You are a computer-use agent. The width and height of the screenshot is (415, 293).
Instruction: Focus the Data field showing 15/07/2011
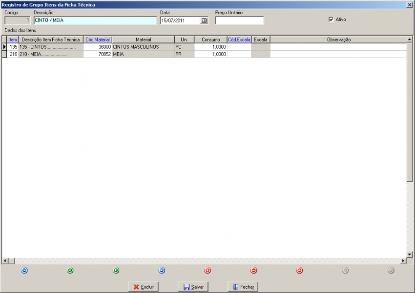181,20
